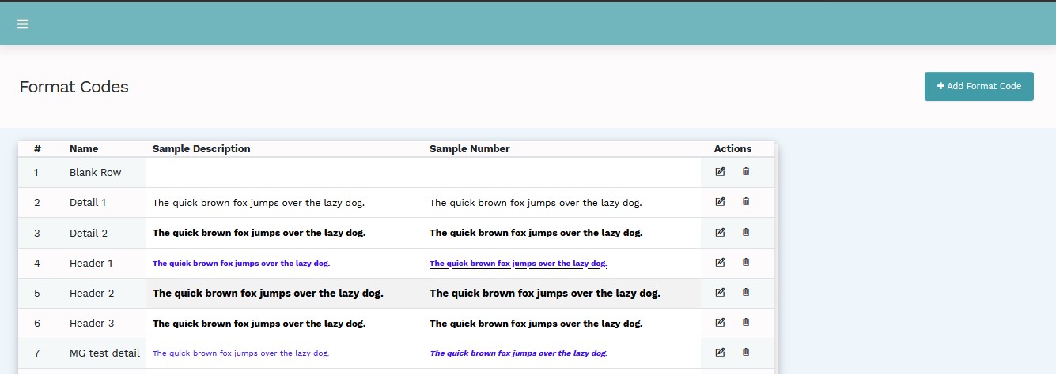Edit the MG test detail format code

720,353
